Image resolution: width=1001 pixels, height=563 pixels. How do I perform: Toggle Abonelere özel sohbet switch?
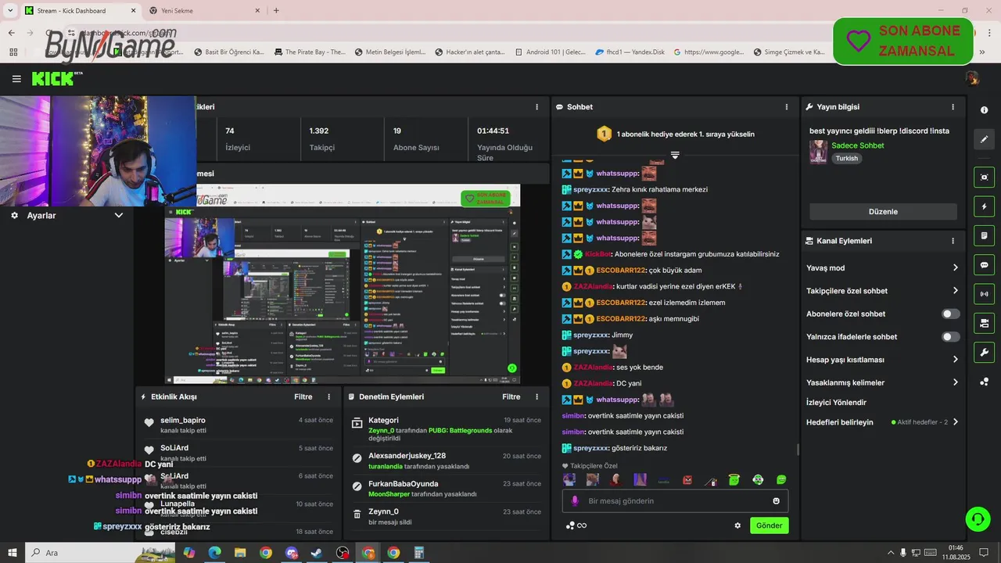[951, 314]
